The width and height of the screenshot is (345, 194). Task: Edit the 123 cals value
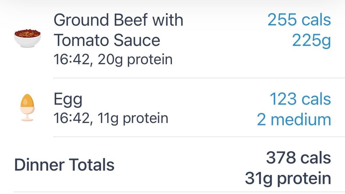pyautogui.click(x=300, y=99)
